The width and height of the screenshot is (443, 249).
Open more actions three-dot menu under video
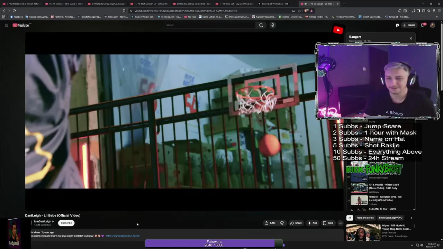340,223
